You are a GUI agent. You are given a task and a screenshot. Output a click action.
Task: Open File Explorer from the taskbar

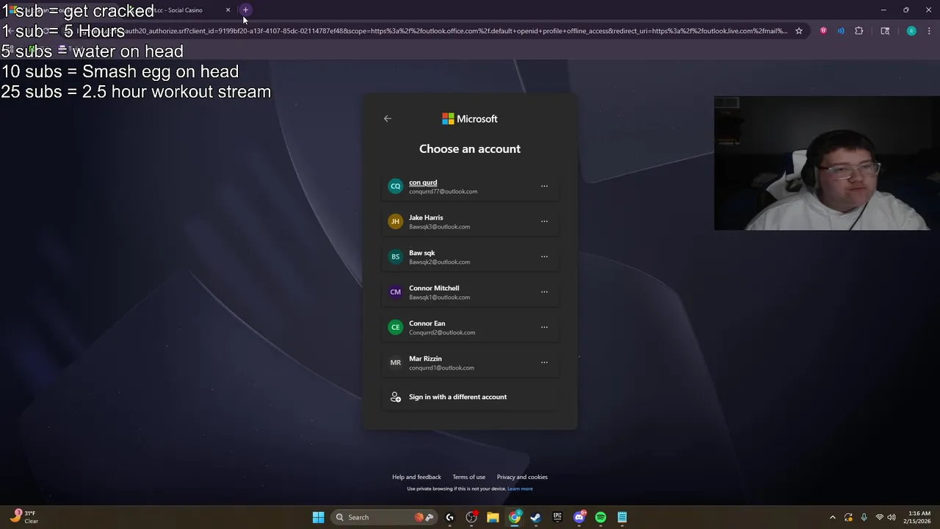click(493, 517)
